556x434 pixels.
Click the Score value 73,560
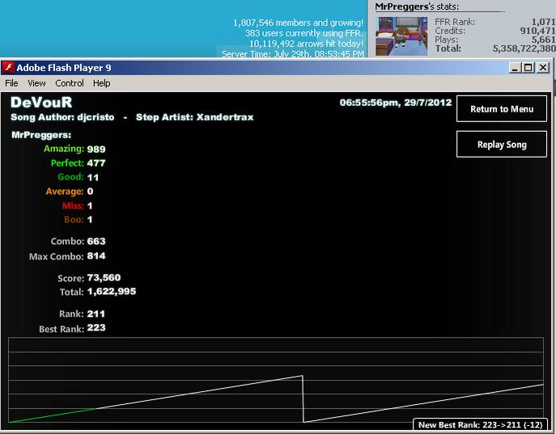pyautogui.click(x=104, y=277)
